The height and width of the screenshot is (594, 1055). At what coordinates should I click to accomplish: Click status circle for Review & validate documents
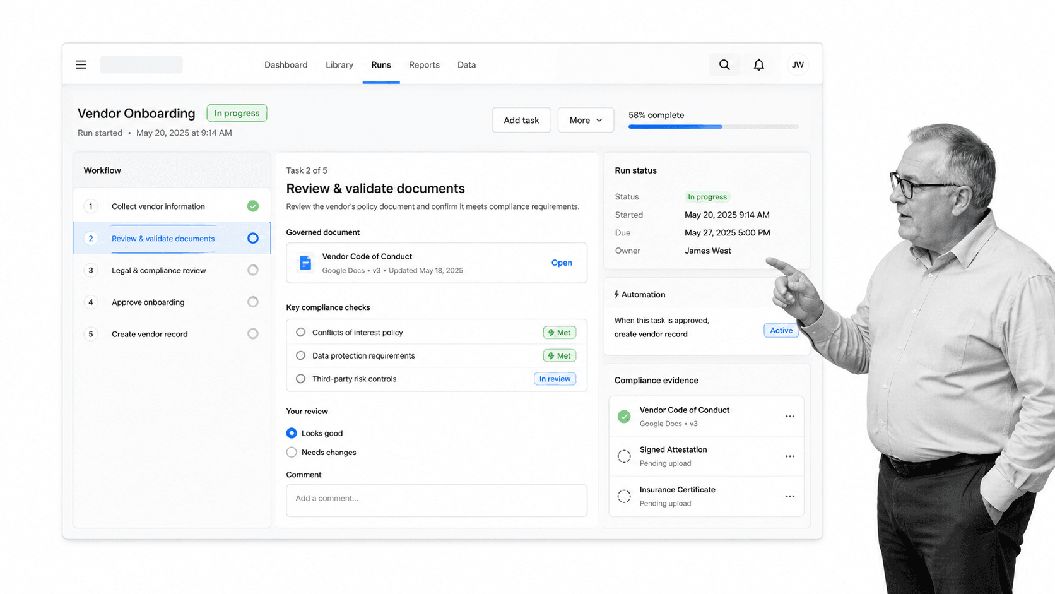click(253, 238)
